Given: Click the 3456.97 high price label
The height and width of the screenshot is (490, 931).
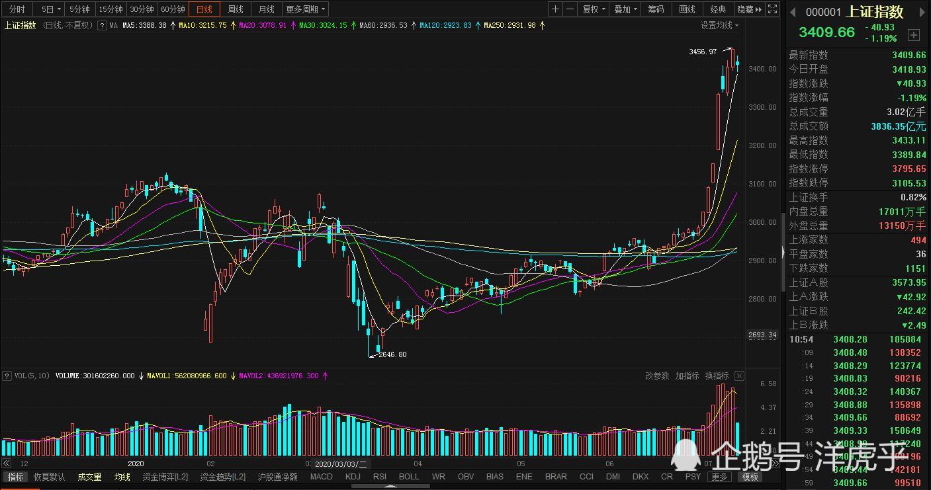Looking at the screenshot, I should tap(703, 52).
